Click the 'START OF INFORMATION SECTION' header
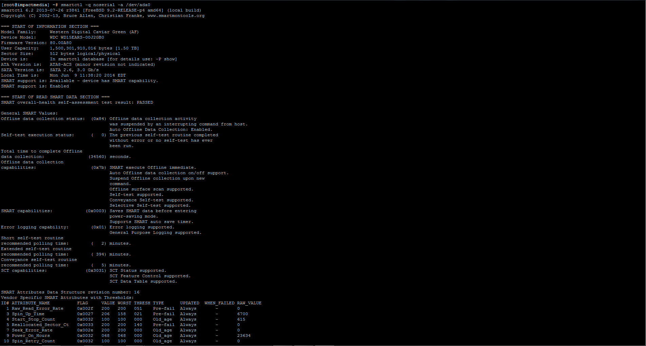 coord(50,27)
